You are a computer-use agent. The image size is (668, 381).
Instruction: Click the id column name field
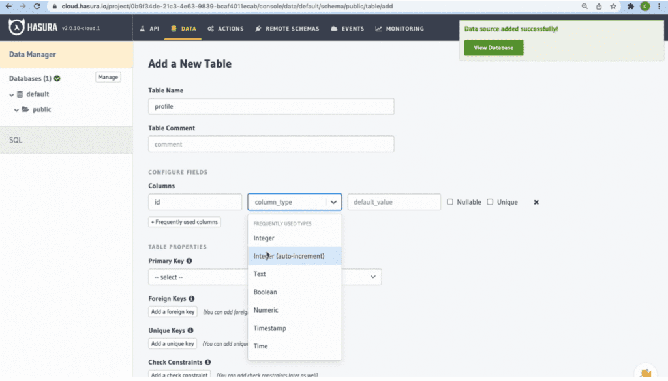pyautogui.click(x=194, y=202)
